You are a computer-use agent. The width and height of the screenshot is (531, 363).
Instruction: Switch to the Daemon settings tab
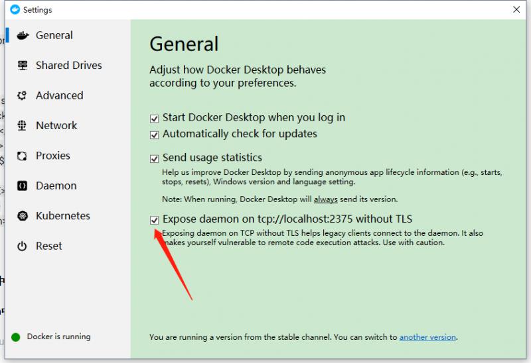click(x=56, y=186)
